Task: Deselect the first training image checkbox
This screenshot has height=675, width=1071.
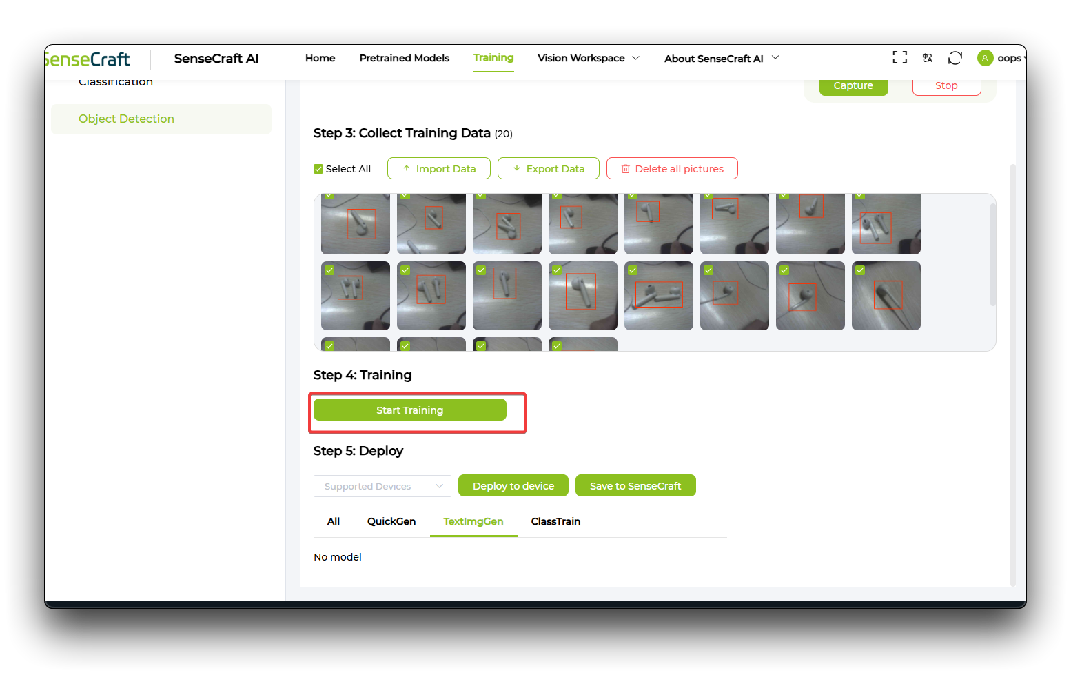Action: 329,196
